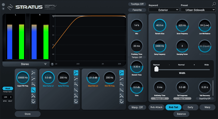Choose the band-pass reverb filter icon
This screenshot has height=119, width=218.
coord(121,96)
